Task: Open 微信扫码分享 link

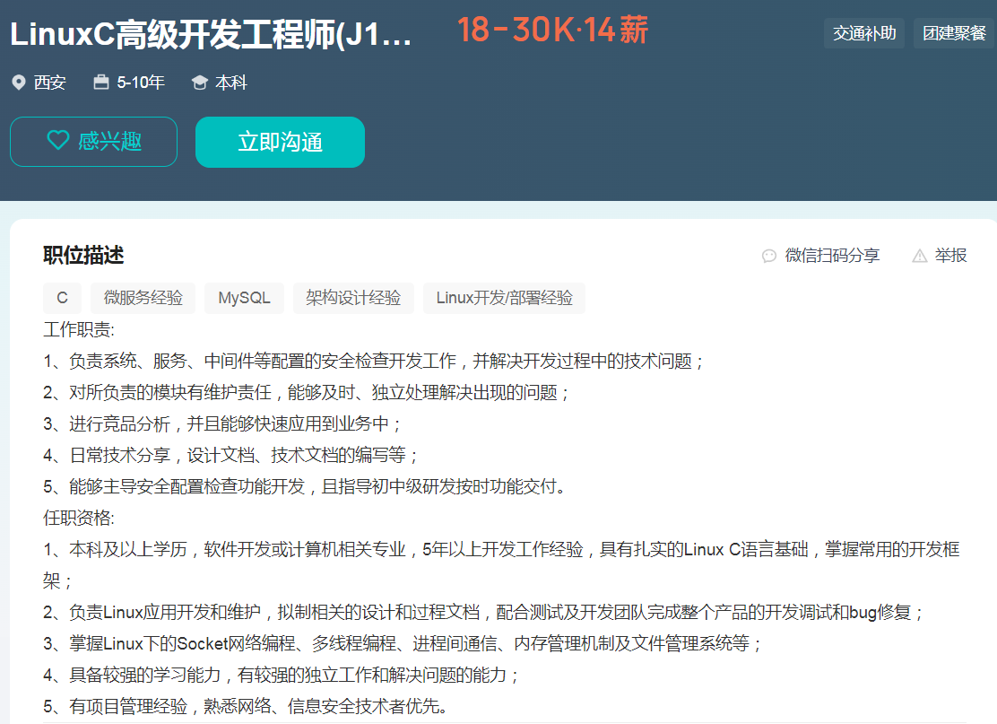Action: click(832, 256)
